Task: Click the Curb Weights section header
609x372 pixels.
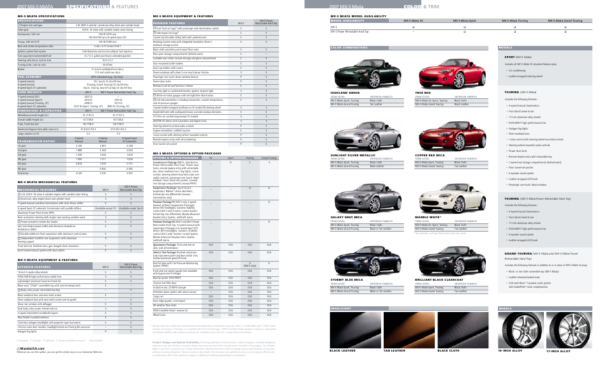Action: (x=41, y=93)
